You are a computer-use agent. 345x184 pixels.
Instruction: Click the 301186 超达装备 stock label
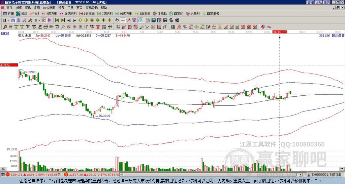point(332,35)
